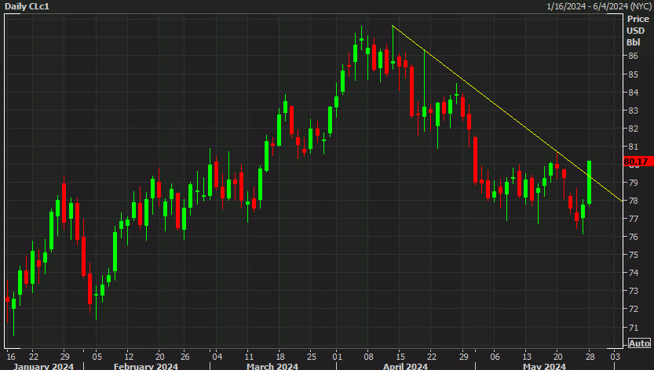The width and height of the screenshot is (654, 370).
Task: Click the February 2024 month label
Action: tap(146, 366)
